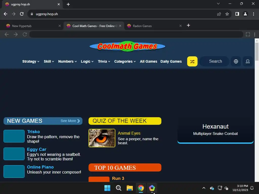Open the Chrome tab search chevron
Image resolution: width=259 pixels, height=194 pixels.
(x=218, y=4)
